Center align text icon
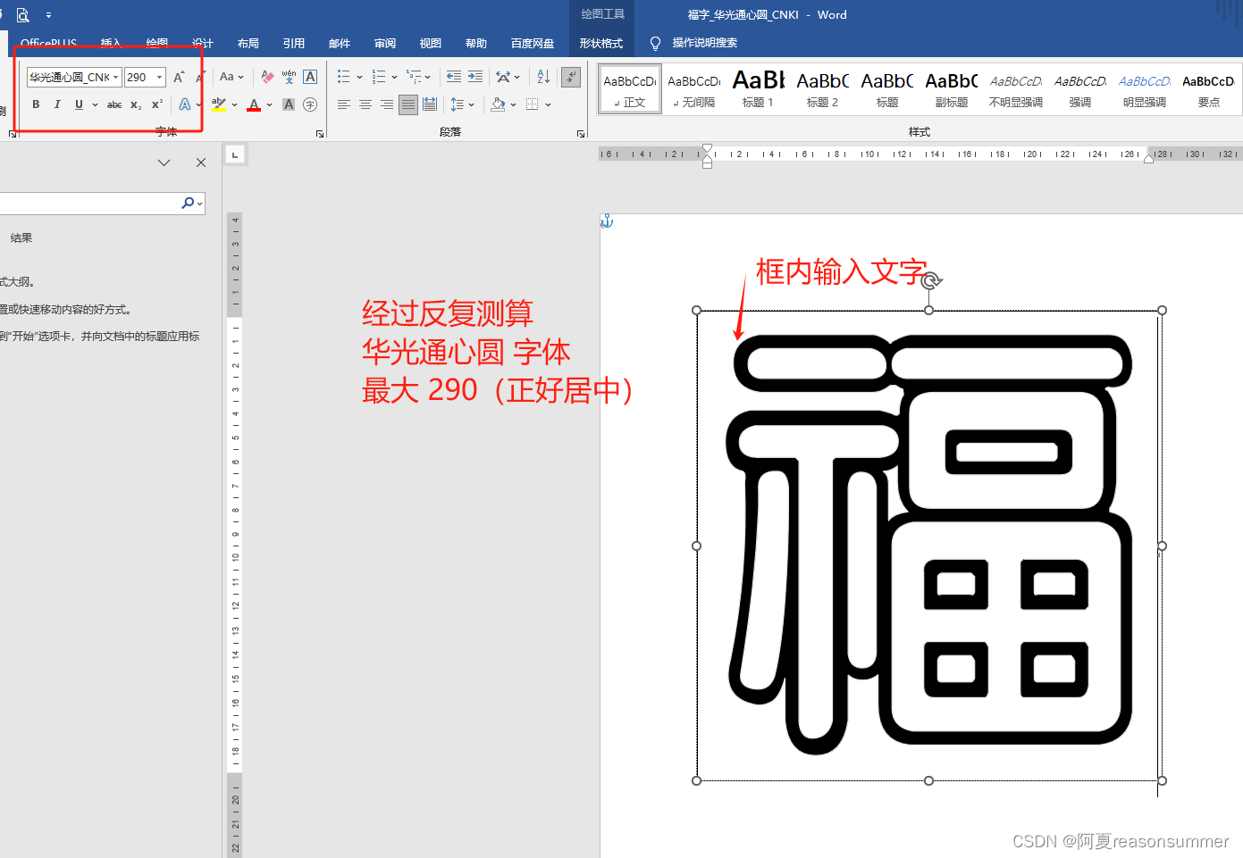Viewport: 1243px width, 858px height. [x=365, y=104]
